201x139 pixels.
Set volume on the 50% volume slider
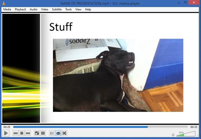186,134
